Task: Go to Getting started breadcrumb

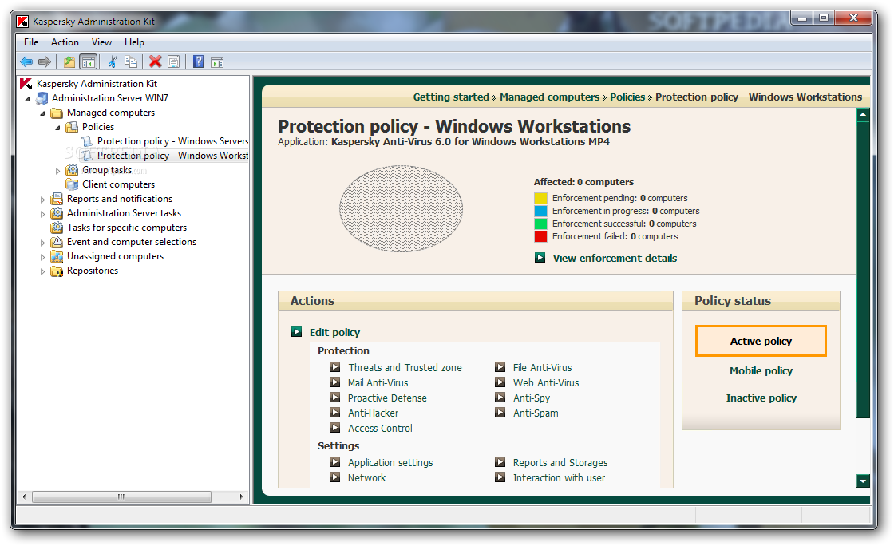Action: tap(451, 97)
